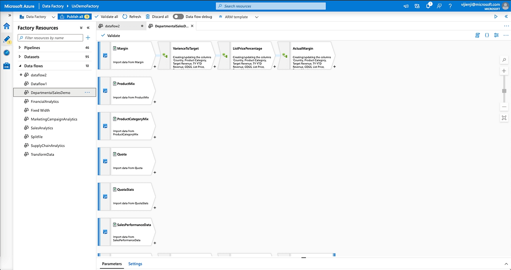
Task: Toggle the Data flow debug switch
Action: (178, 16)
